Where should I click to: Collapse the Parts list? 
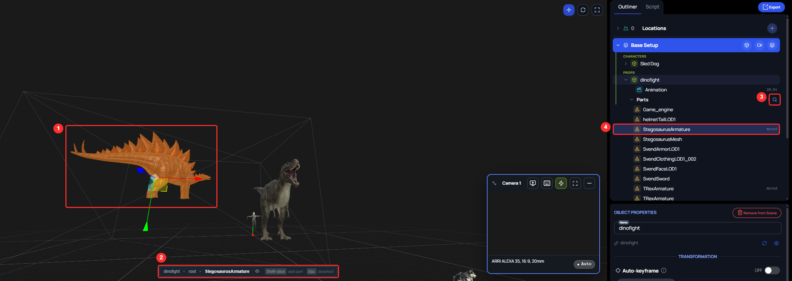click(x=631, y=100)
